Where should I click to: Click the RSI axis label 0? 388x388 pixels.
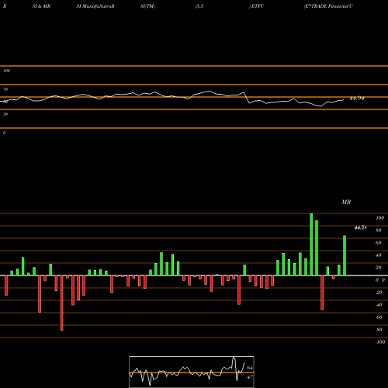4,133
